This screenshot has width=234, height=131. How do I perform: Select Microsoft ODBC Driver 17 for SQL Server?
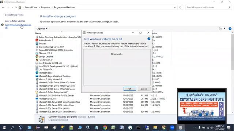point(57,89)
